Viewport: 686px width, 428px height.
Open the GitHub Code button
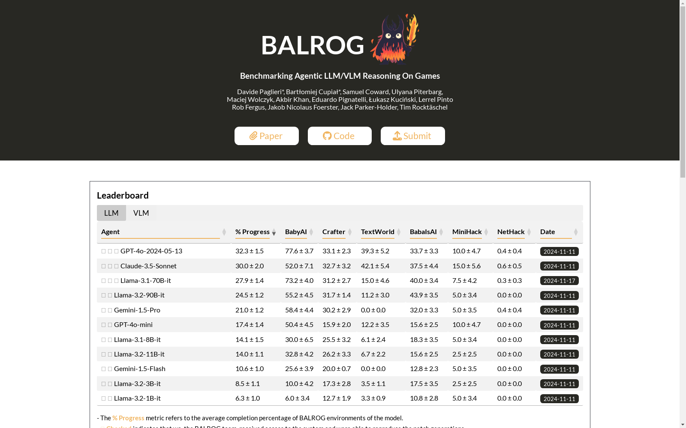tap(340, 136)
